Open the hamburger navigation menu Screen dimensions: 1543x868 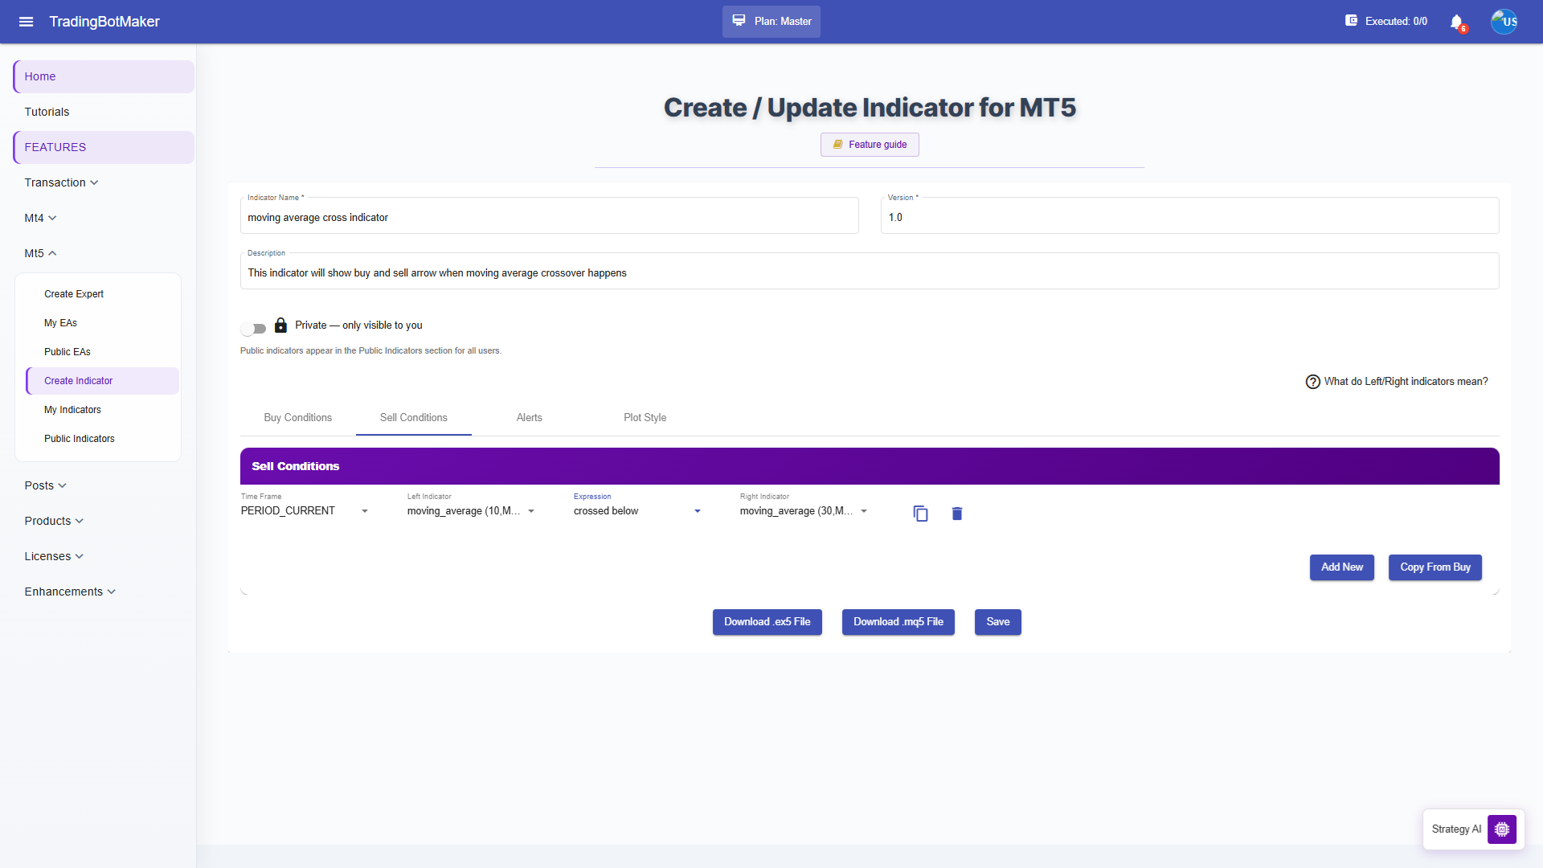click(x=26, y=22)
